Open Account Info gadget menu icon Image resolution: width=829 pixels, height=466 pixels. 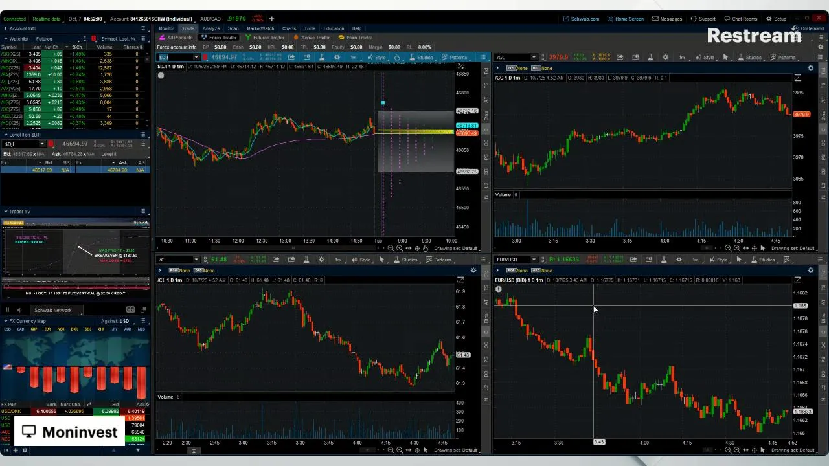(x=142, y=28)
